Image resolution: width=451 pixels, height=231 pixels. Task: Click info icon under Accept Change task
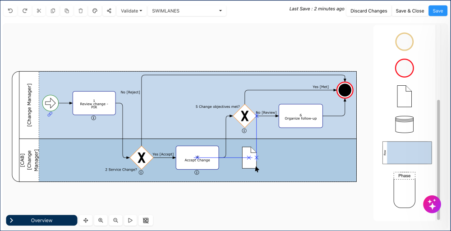point(197,172)
